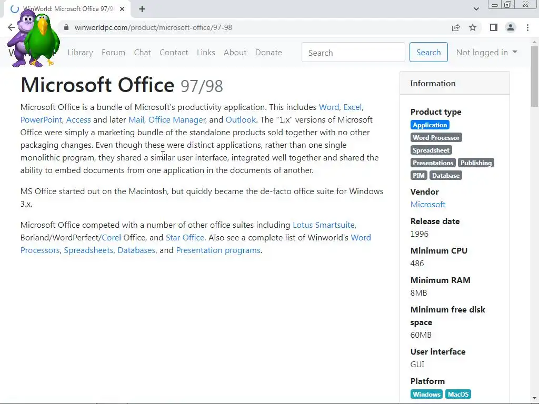Follow the Access link
The image size is (539, 404).
pos(78,120)
